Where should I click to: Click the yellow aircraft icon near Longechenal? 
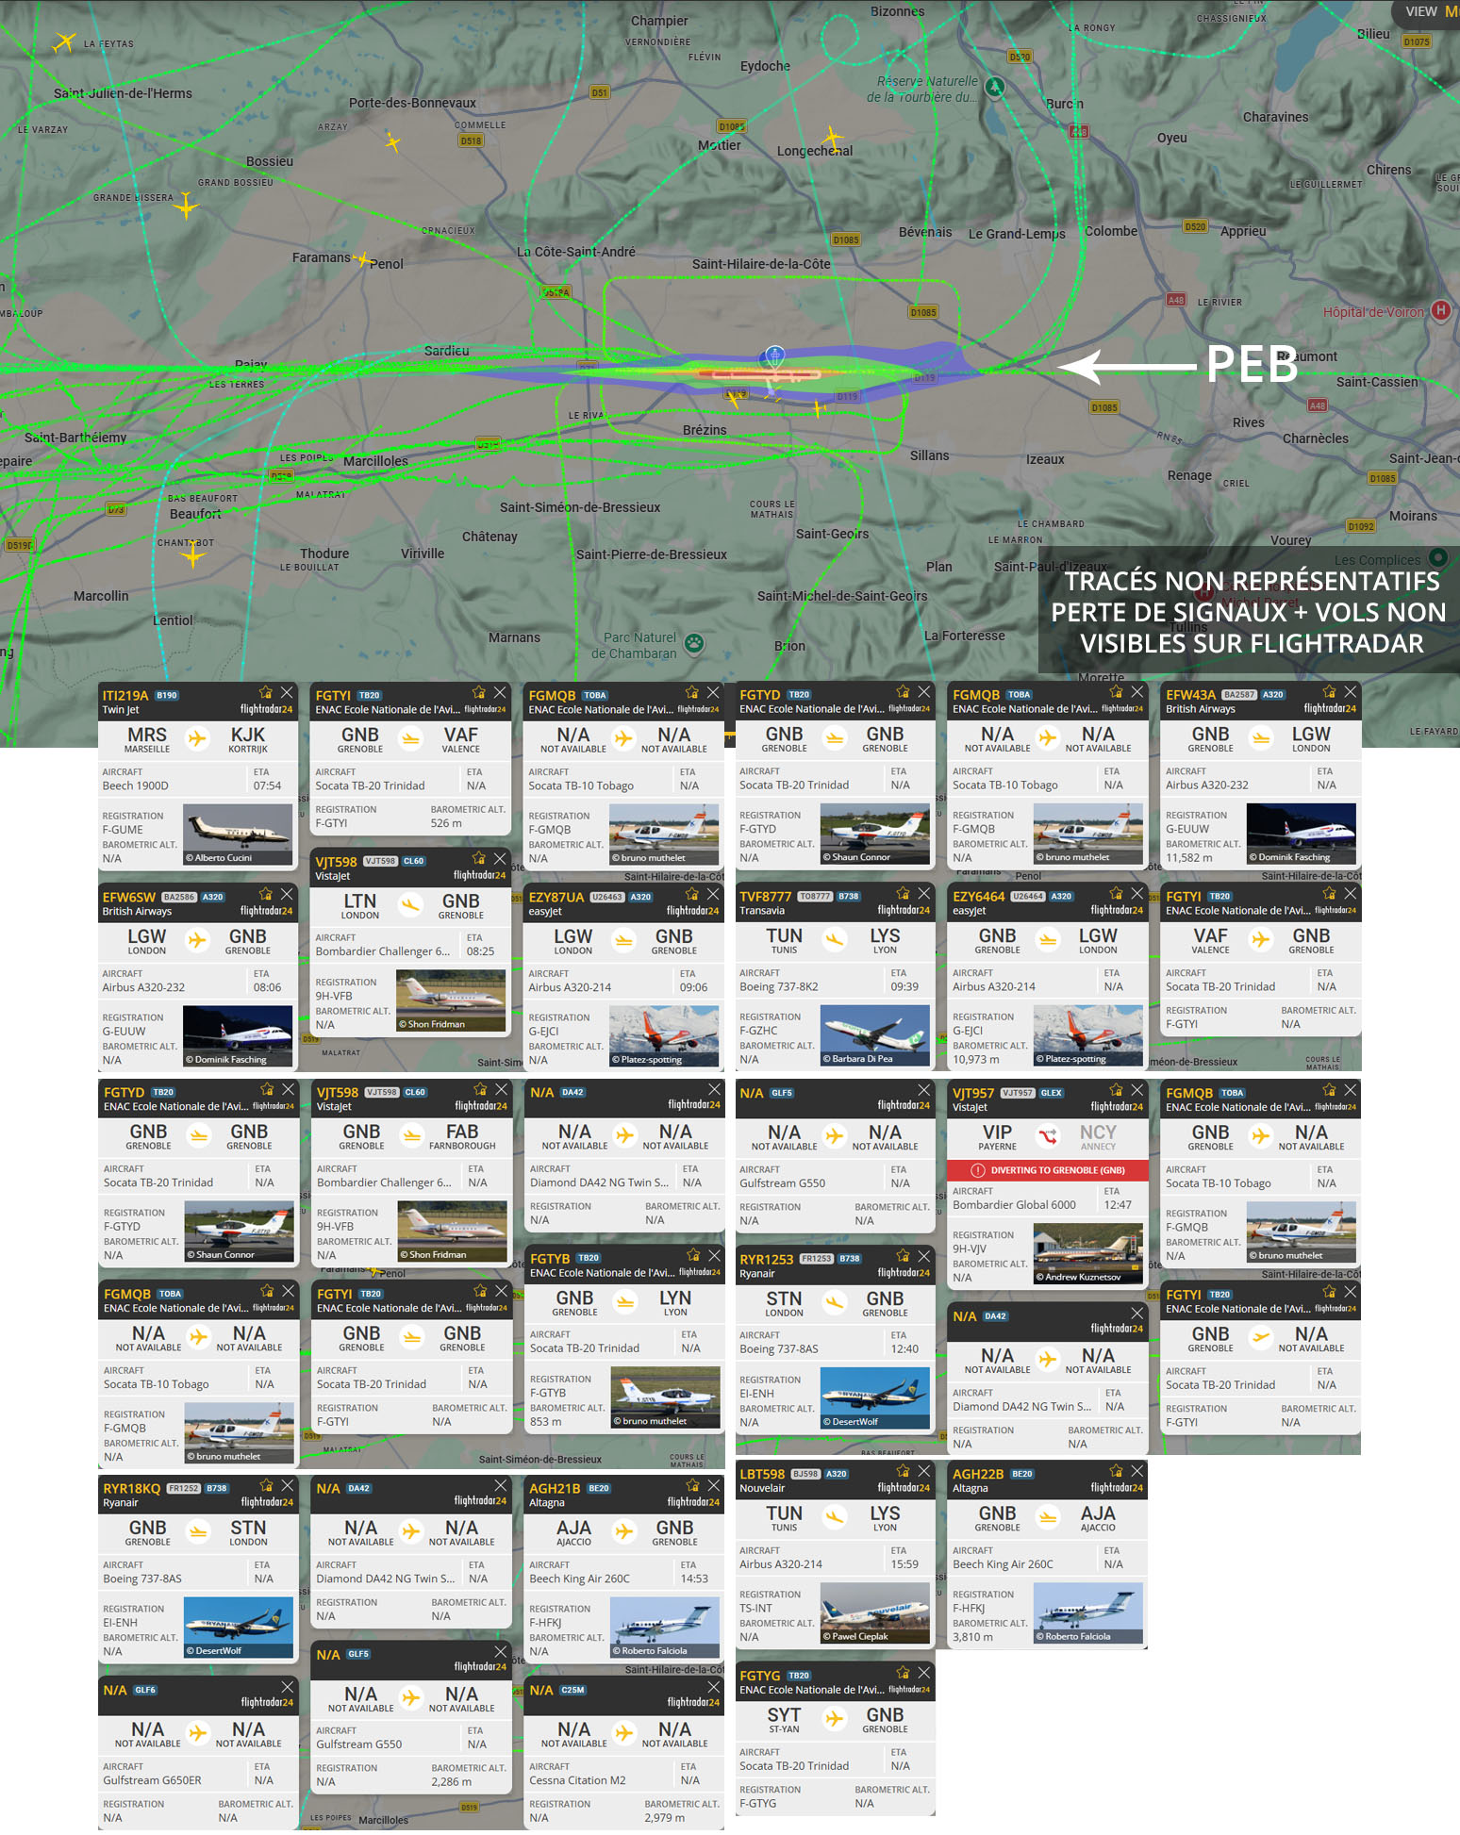coord(832,140)
